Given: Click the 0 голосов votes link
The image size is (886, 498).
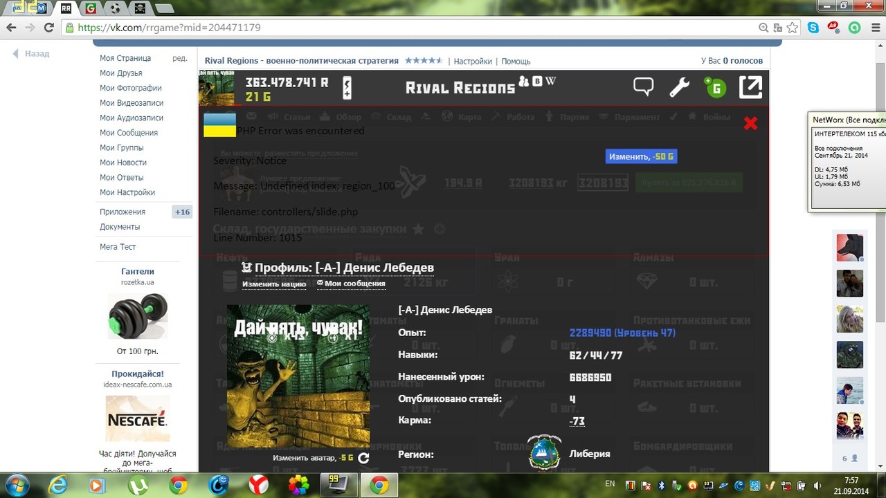Looking at the screenshot, I should pyautogui.click(x=743, y=61).
